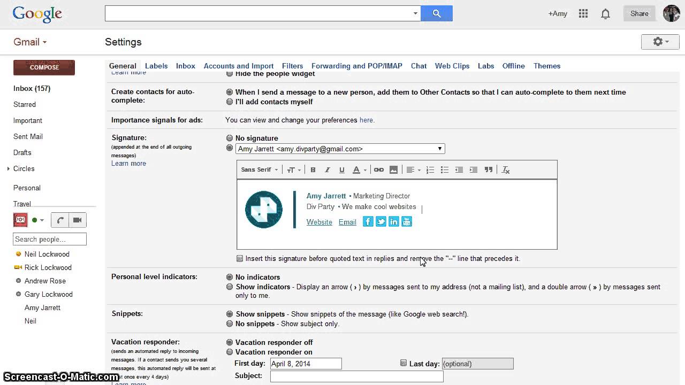This screenshot has width=685, height=385.
Task: Apply quote formatting in signature editor
Action: pyautogui.click(x=489, y=170)
